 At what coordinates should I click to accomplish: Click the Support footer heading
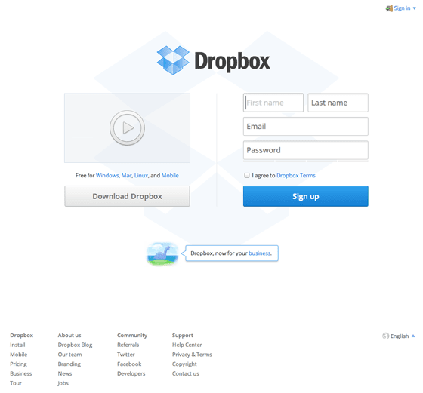[183, 336]
